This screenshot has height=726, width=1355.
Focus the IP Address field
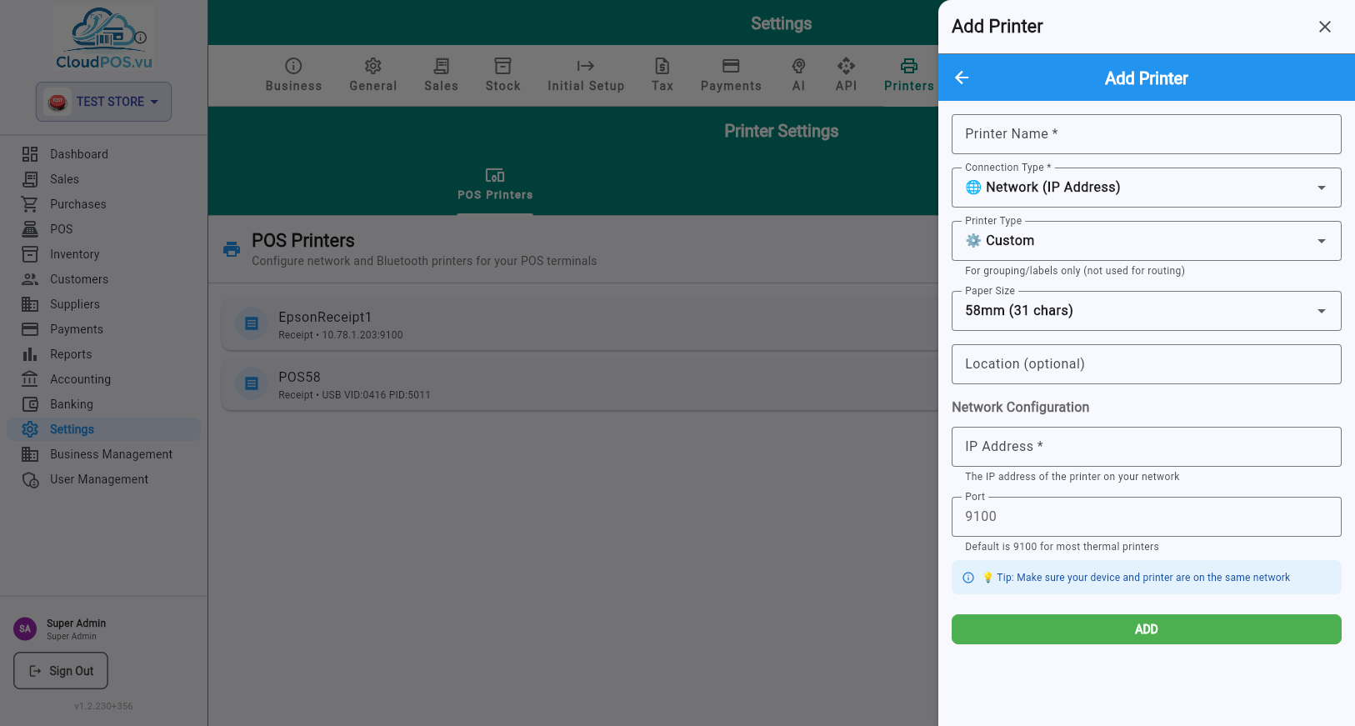1147,447
